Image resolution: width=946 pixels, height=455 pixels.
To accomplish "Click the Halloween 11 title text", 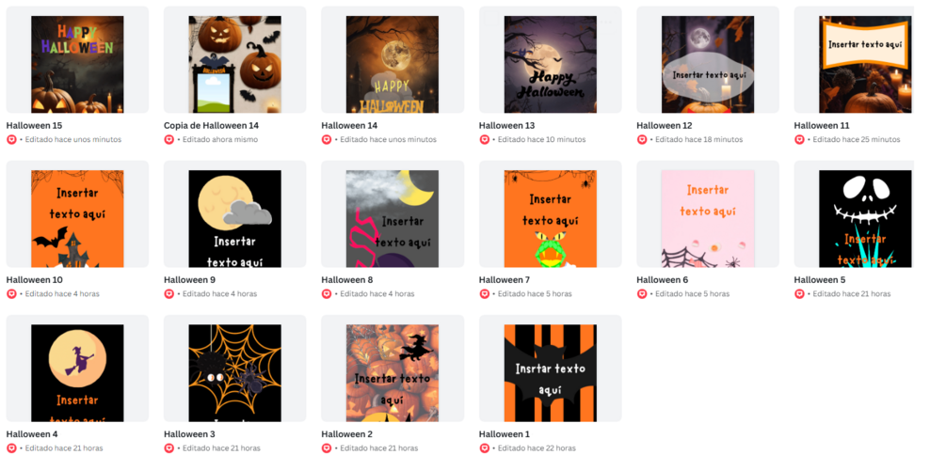I will (x=821, y=126).
